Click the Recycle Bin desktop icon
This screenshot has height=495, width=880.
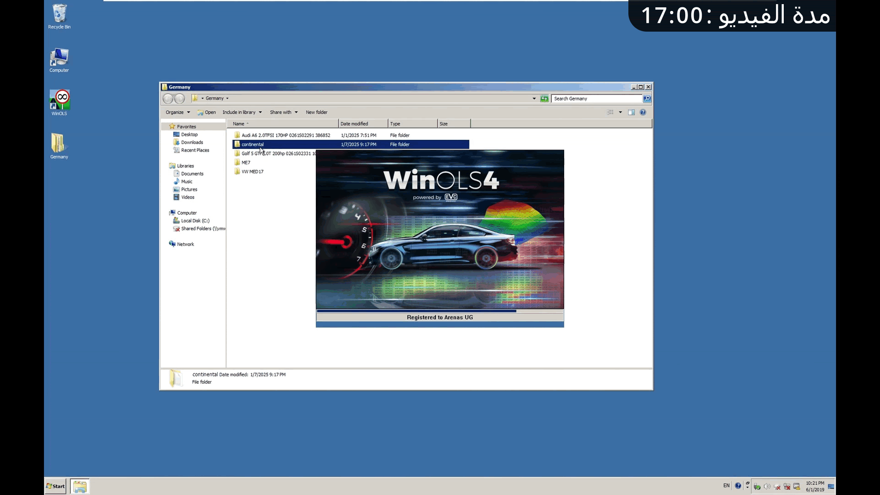tap(60, 16)
